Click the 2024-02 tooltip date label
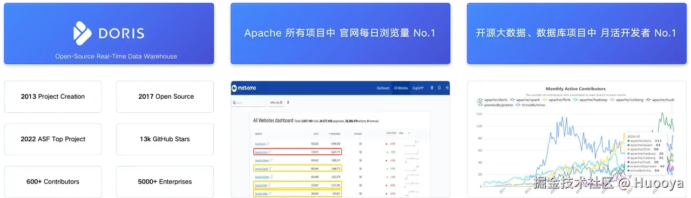This screenshot has height=198, width=691. (x=634, y=136)
